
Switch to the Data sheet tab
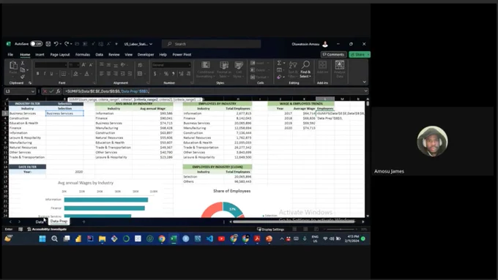[40, 222]
